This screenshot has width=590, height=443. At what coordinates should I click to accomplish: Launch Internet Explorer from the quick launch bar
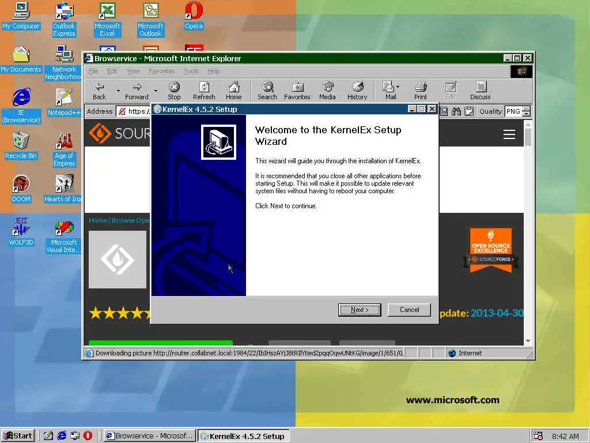[62, 436]
